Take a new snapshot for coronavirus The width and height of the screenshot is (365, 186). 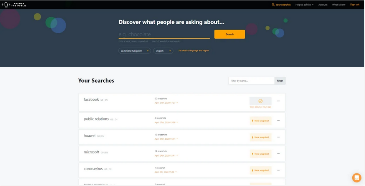(261, 170)
